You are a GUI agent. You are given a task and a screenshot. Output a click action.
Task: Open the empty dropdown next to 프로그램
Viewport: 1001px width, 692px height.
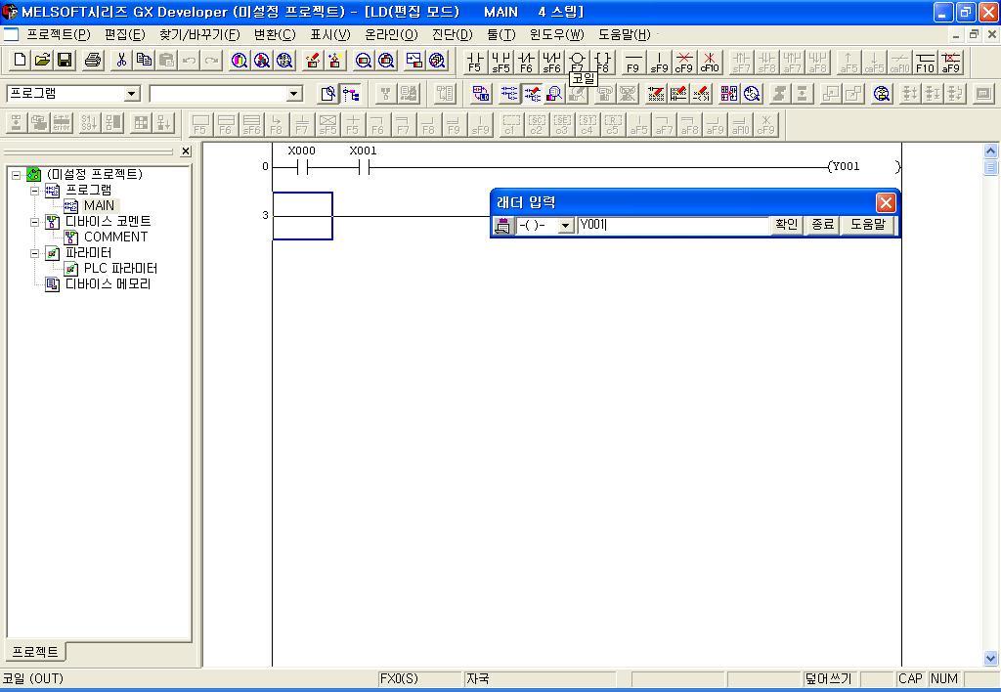pyautogui.click(x=293, y=94)
